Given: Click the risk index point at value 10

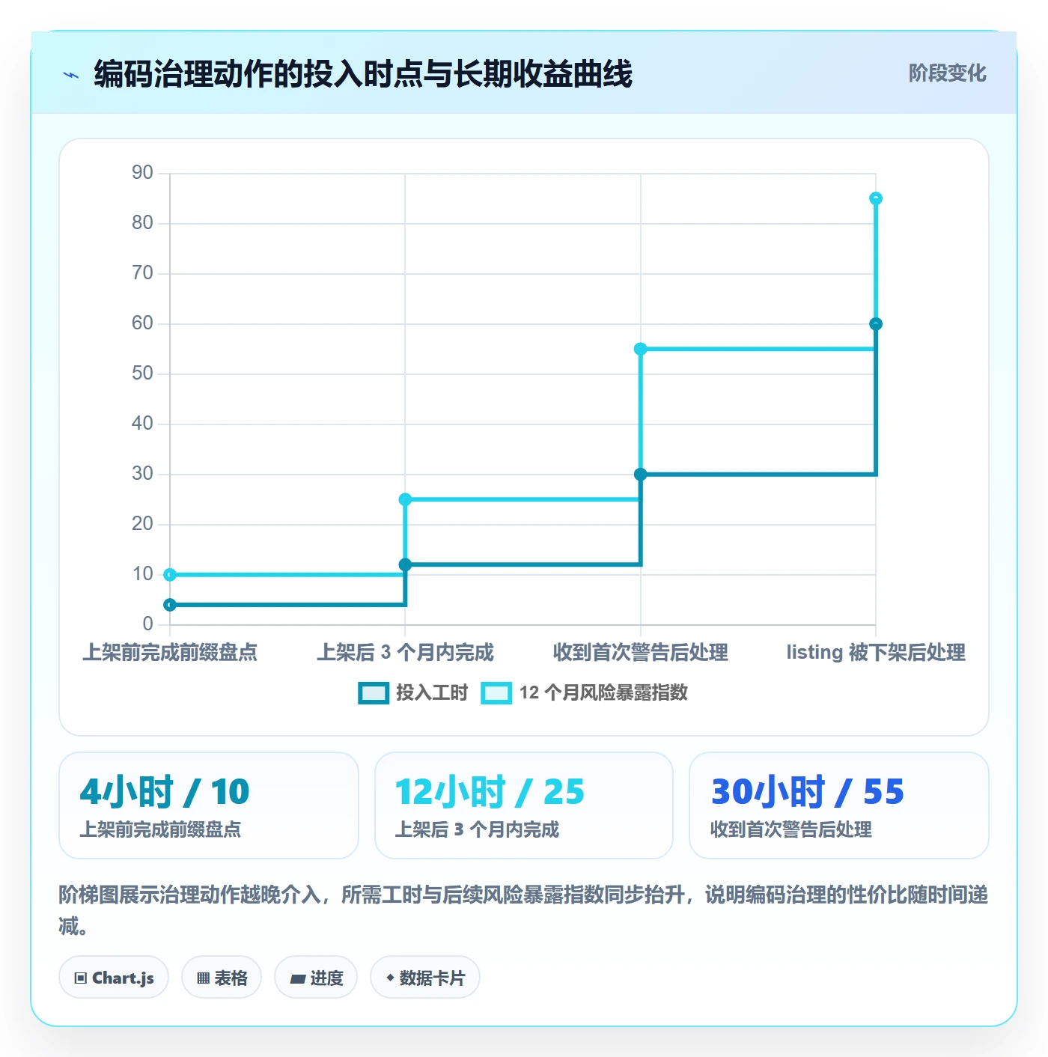Looking at the screenshot, I should 170,575.
